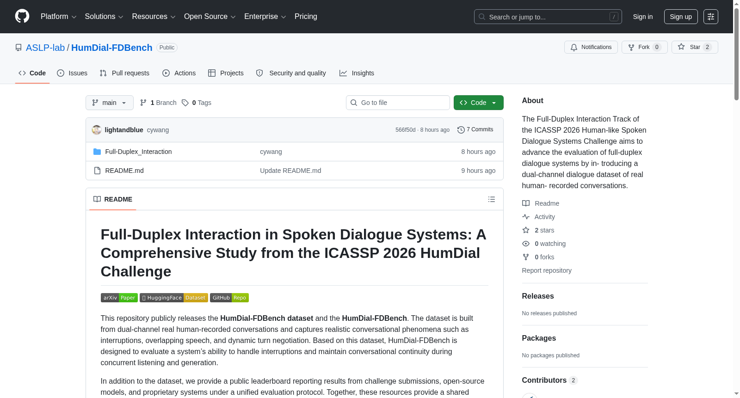Screen dimensions: 740x398
Task: Open the green Code dropdown button
Action: point(479,103)
